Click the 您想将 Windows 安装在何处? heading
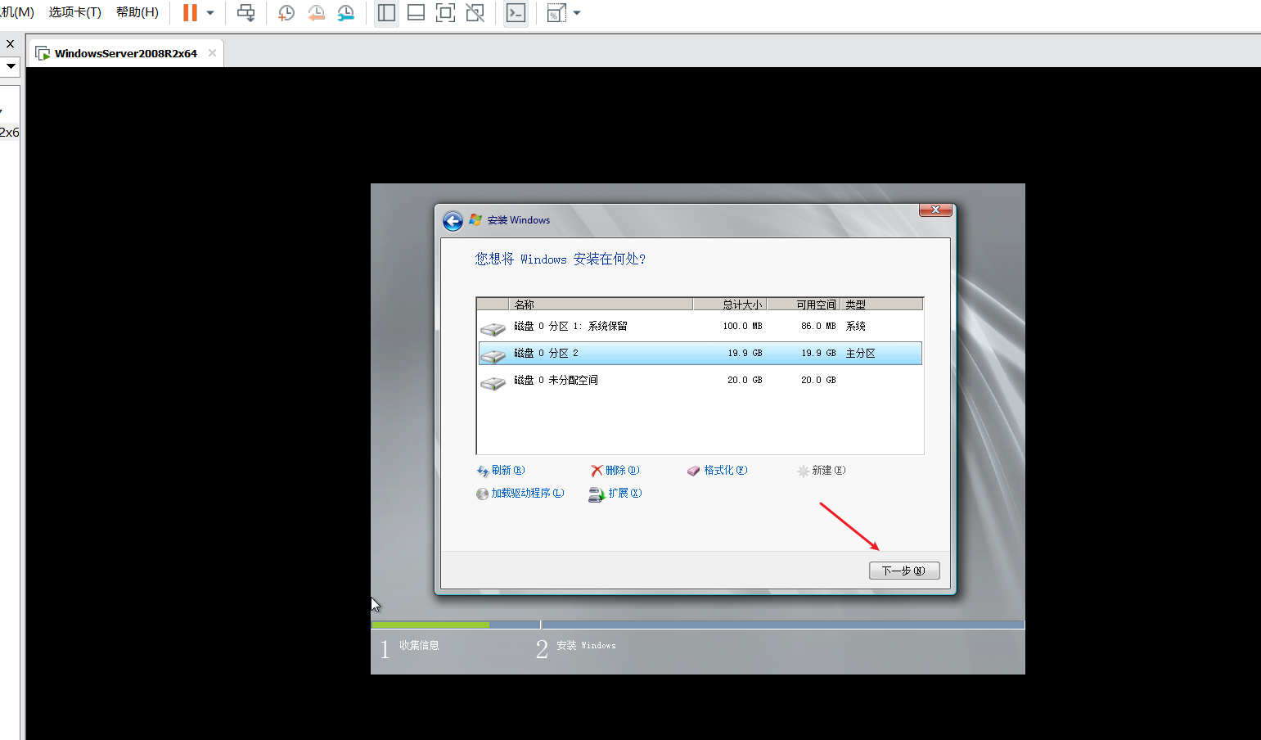The image size is (1261, 740). tap(561, 259)
